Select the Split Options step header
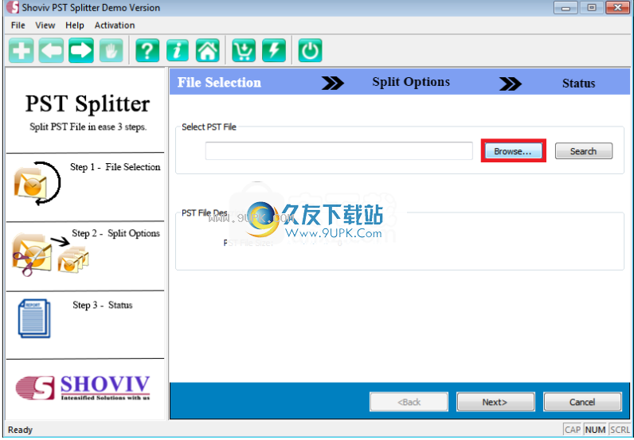This screenshot has width=634, height=440. [411, 82]
